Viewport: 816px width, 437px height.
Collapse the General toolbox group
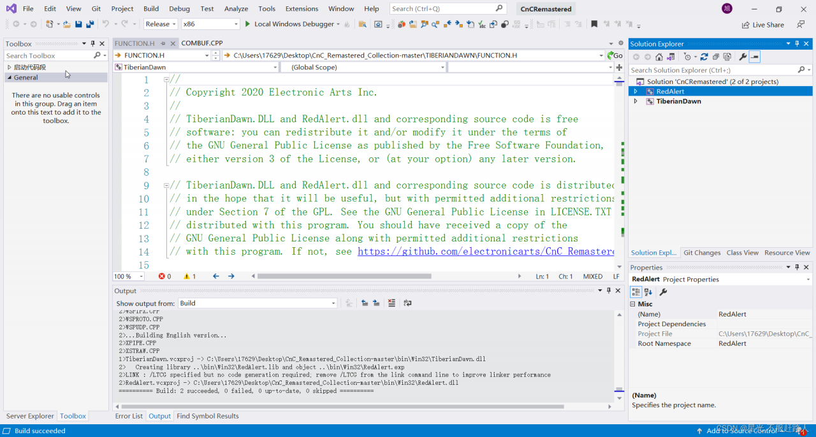pos(9,77)
